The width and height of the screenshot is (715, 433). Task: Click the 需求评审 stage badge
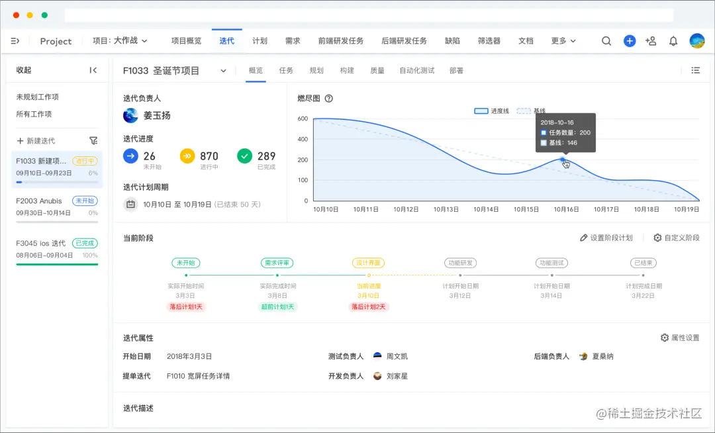277,263
